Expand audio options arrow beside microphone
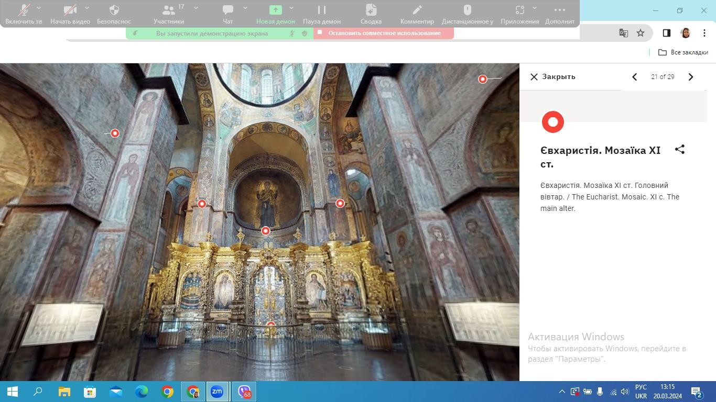 pyautogui.click(x=39, y=8)
